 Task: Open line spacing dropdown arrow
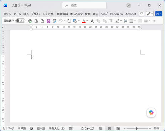(x=135, y=21)
